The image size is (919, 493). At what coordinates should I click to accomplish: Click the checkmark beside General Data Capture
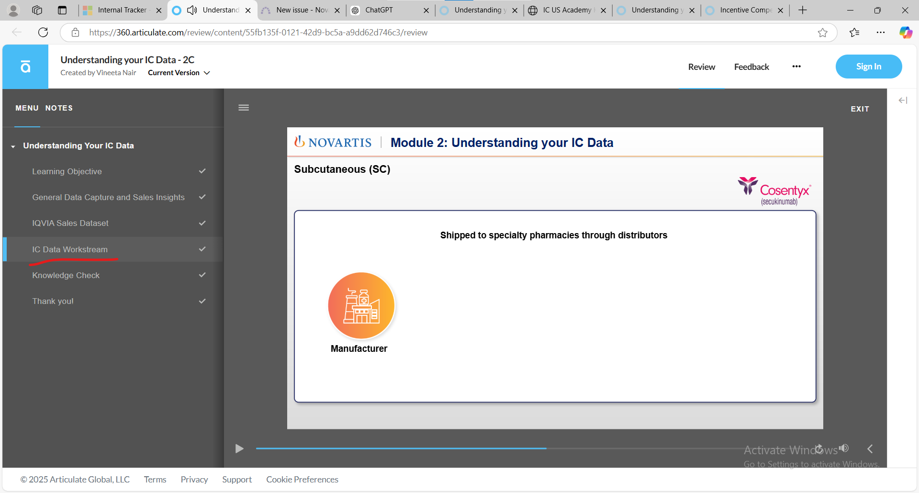coord(202,197)
